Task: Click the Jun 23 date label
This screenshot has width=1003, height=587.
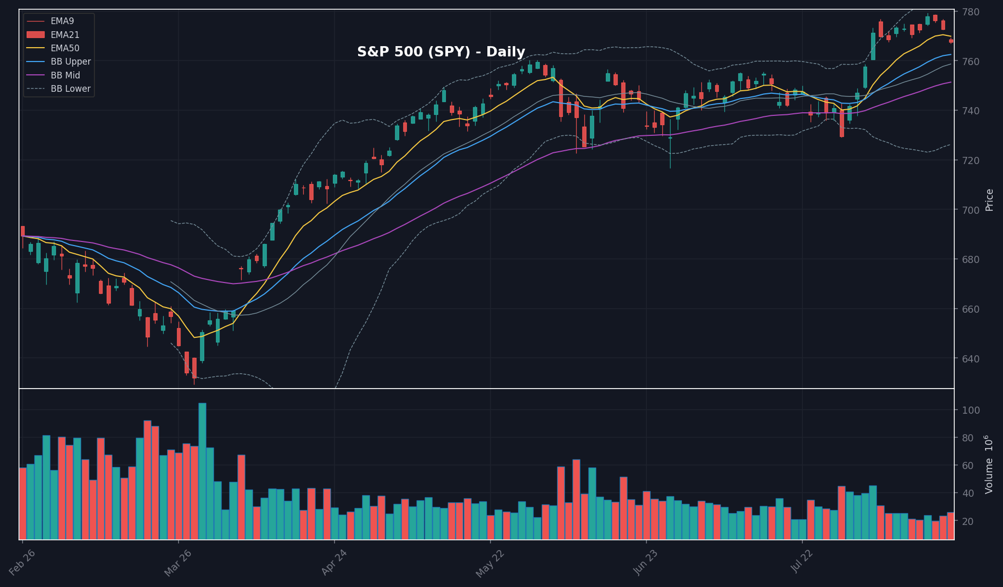Action: 645,562
